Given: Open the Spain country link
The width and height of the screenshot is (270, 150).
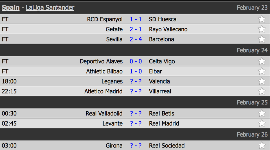Looking at the screenshot, I should click(x=11, y=8).
